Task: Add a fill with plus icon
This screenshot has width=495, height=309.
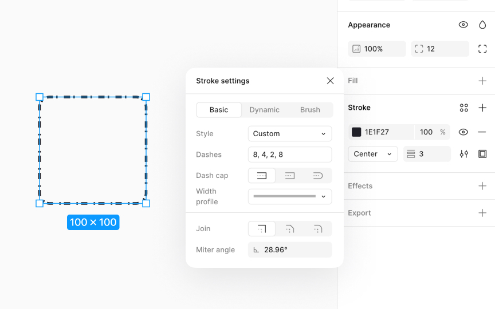Action: [482, 81]
